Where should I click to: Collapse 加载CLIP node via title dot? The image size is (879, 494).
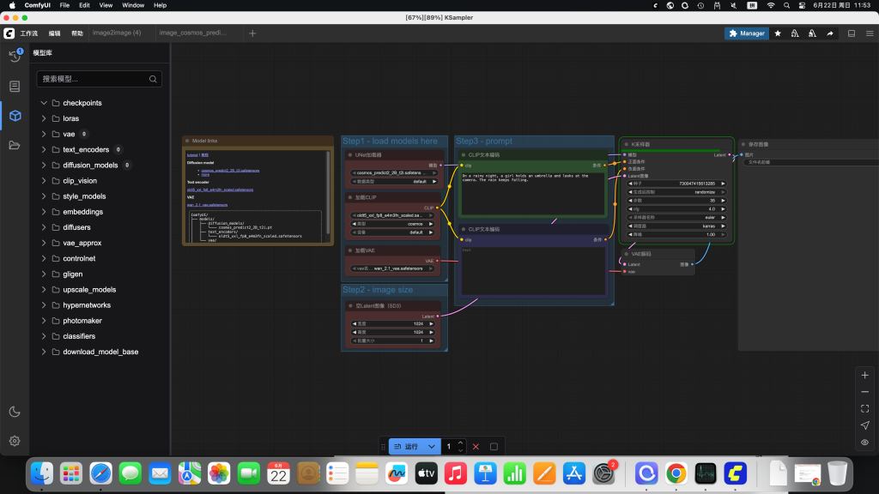pos(350,198)
